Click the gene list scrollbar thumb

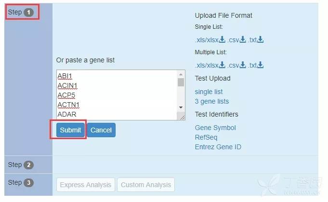(181, 83)
